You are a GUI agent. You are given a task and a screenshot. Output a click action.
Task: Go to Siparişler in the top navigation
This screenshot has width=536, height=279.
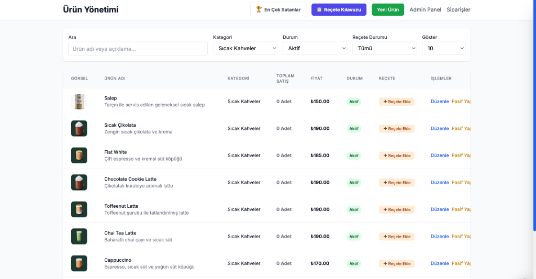tap(458, 9)
